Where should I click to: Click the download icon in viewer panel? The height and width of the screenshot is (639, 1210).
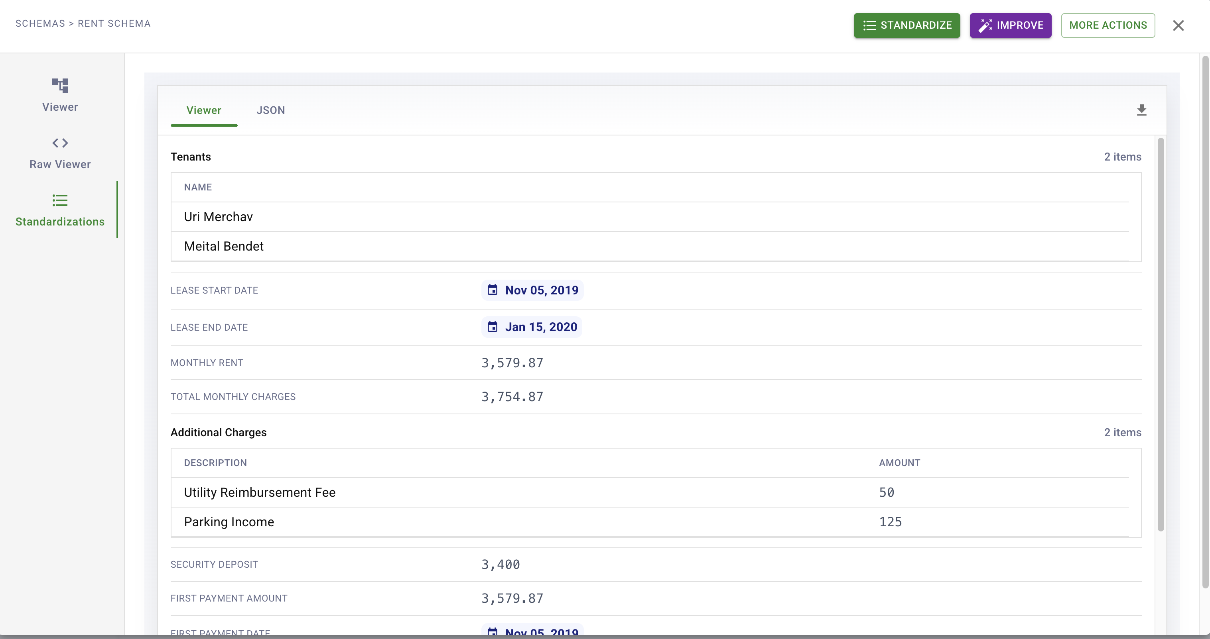pos(1141,110)
